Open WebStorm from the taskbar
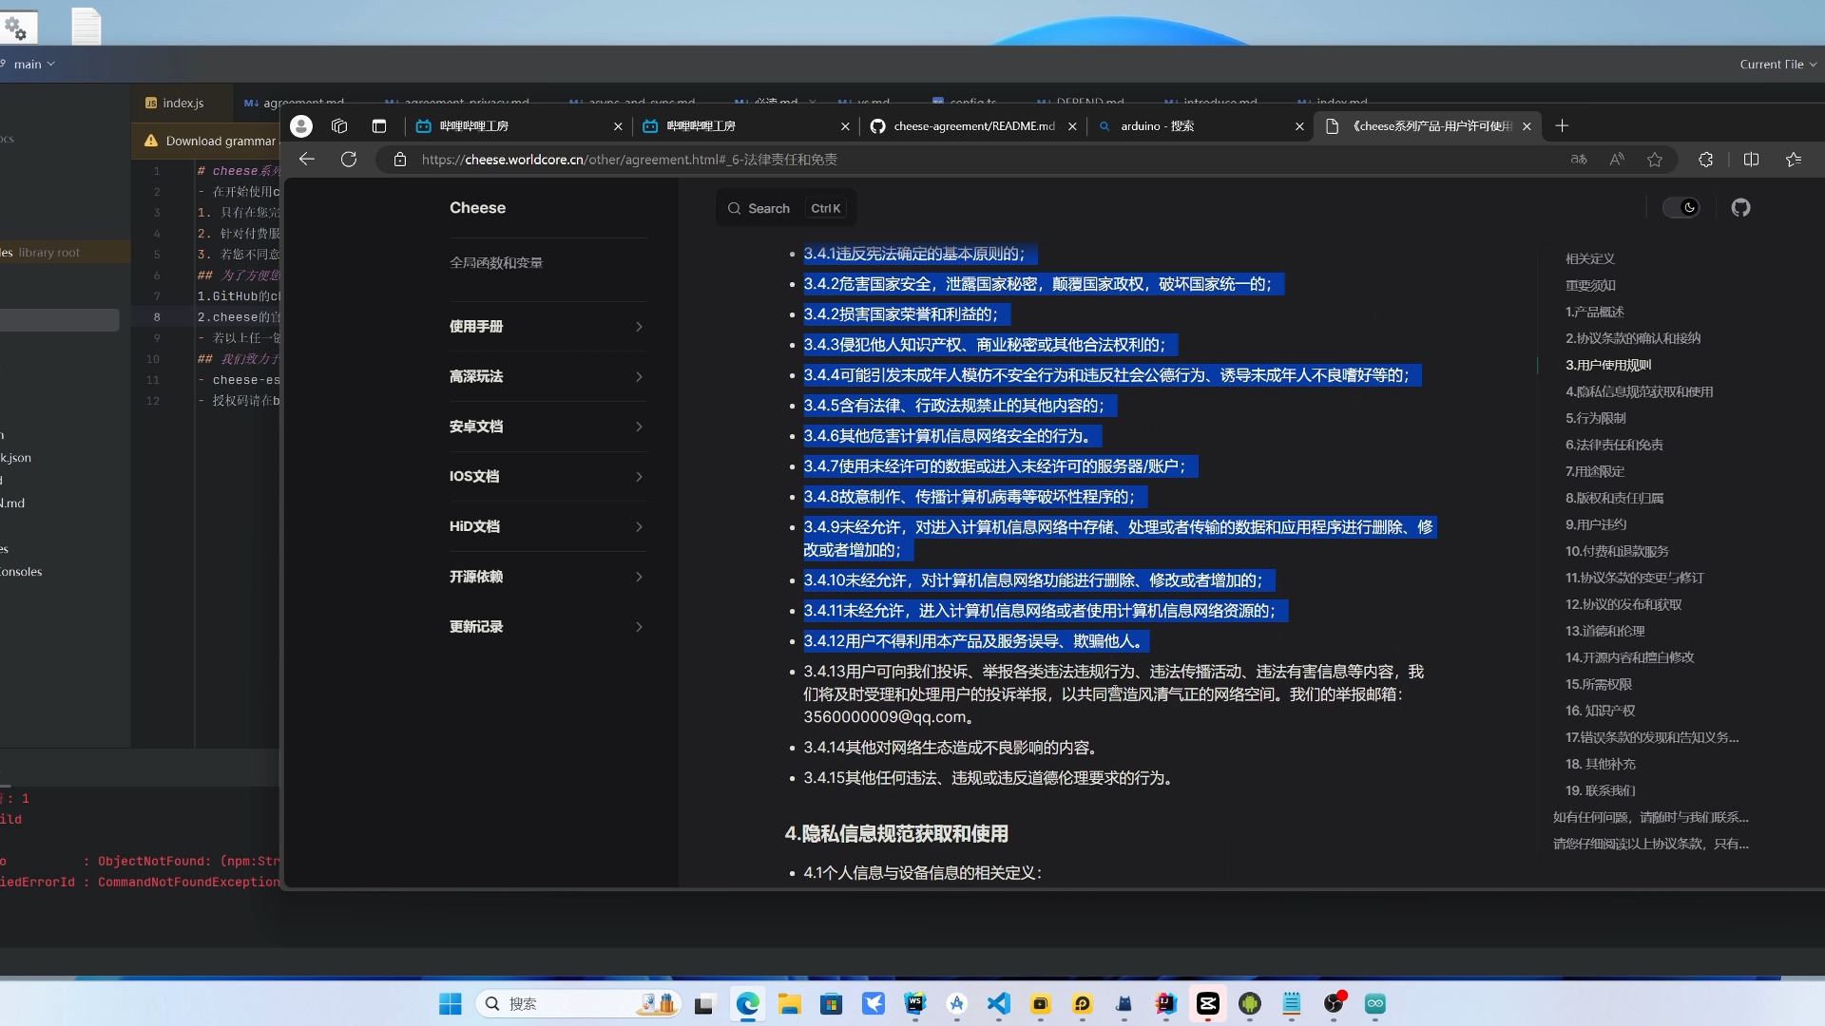The width and height of the screenshot is (1825, 1026). [x=915, y=1004]
